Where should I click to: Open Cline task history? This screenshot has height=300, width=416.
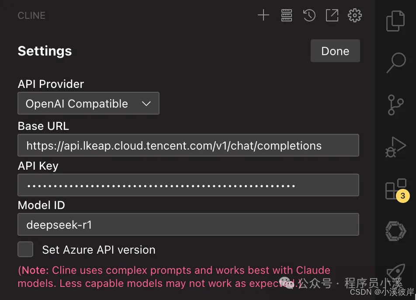[x=309, y=16]
